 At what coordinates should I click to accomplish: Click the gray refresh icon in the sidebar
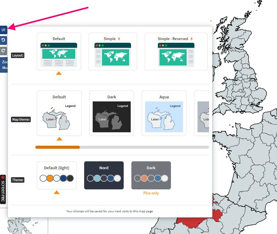[3, 50]
